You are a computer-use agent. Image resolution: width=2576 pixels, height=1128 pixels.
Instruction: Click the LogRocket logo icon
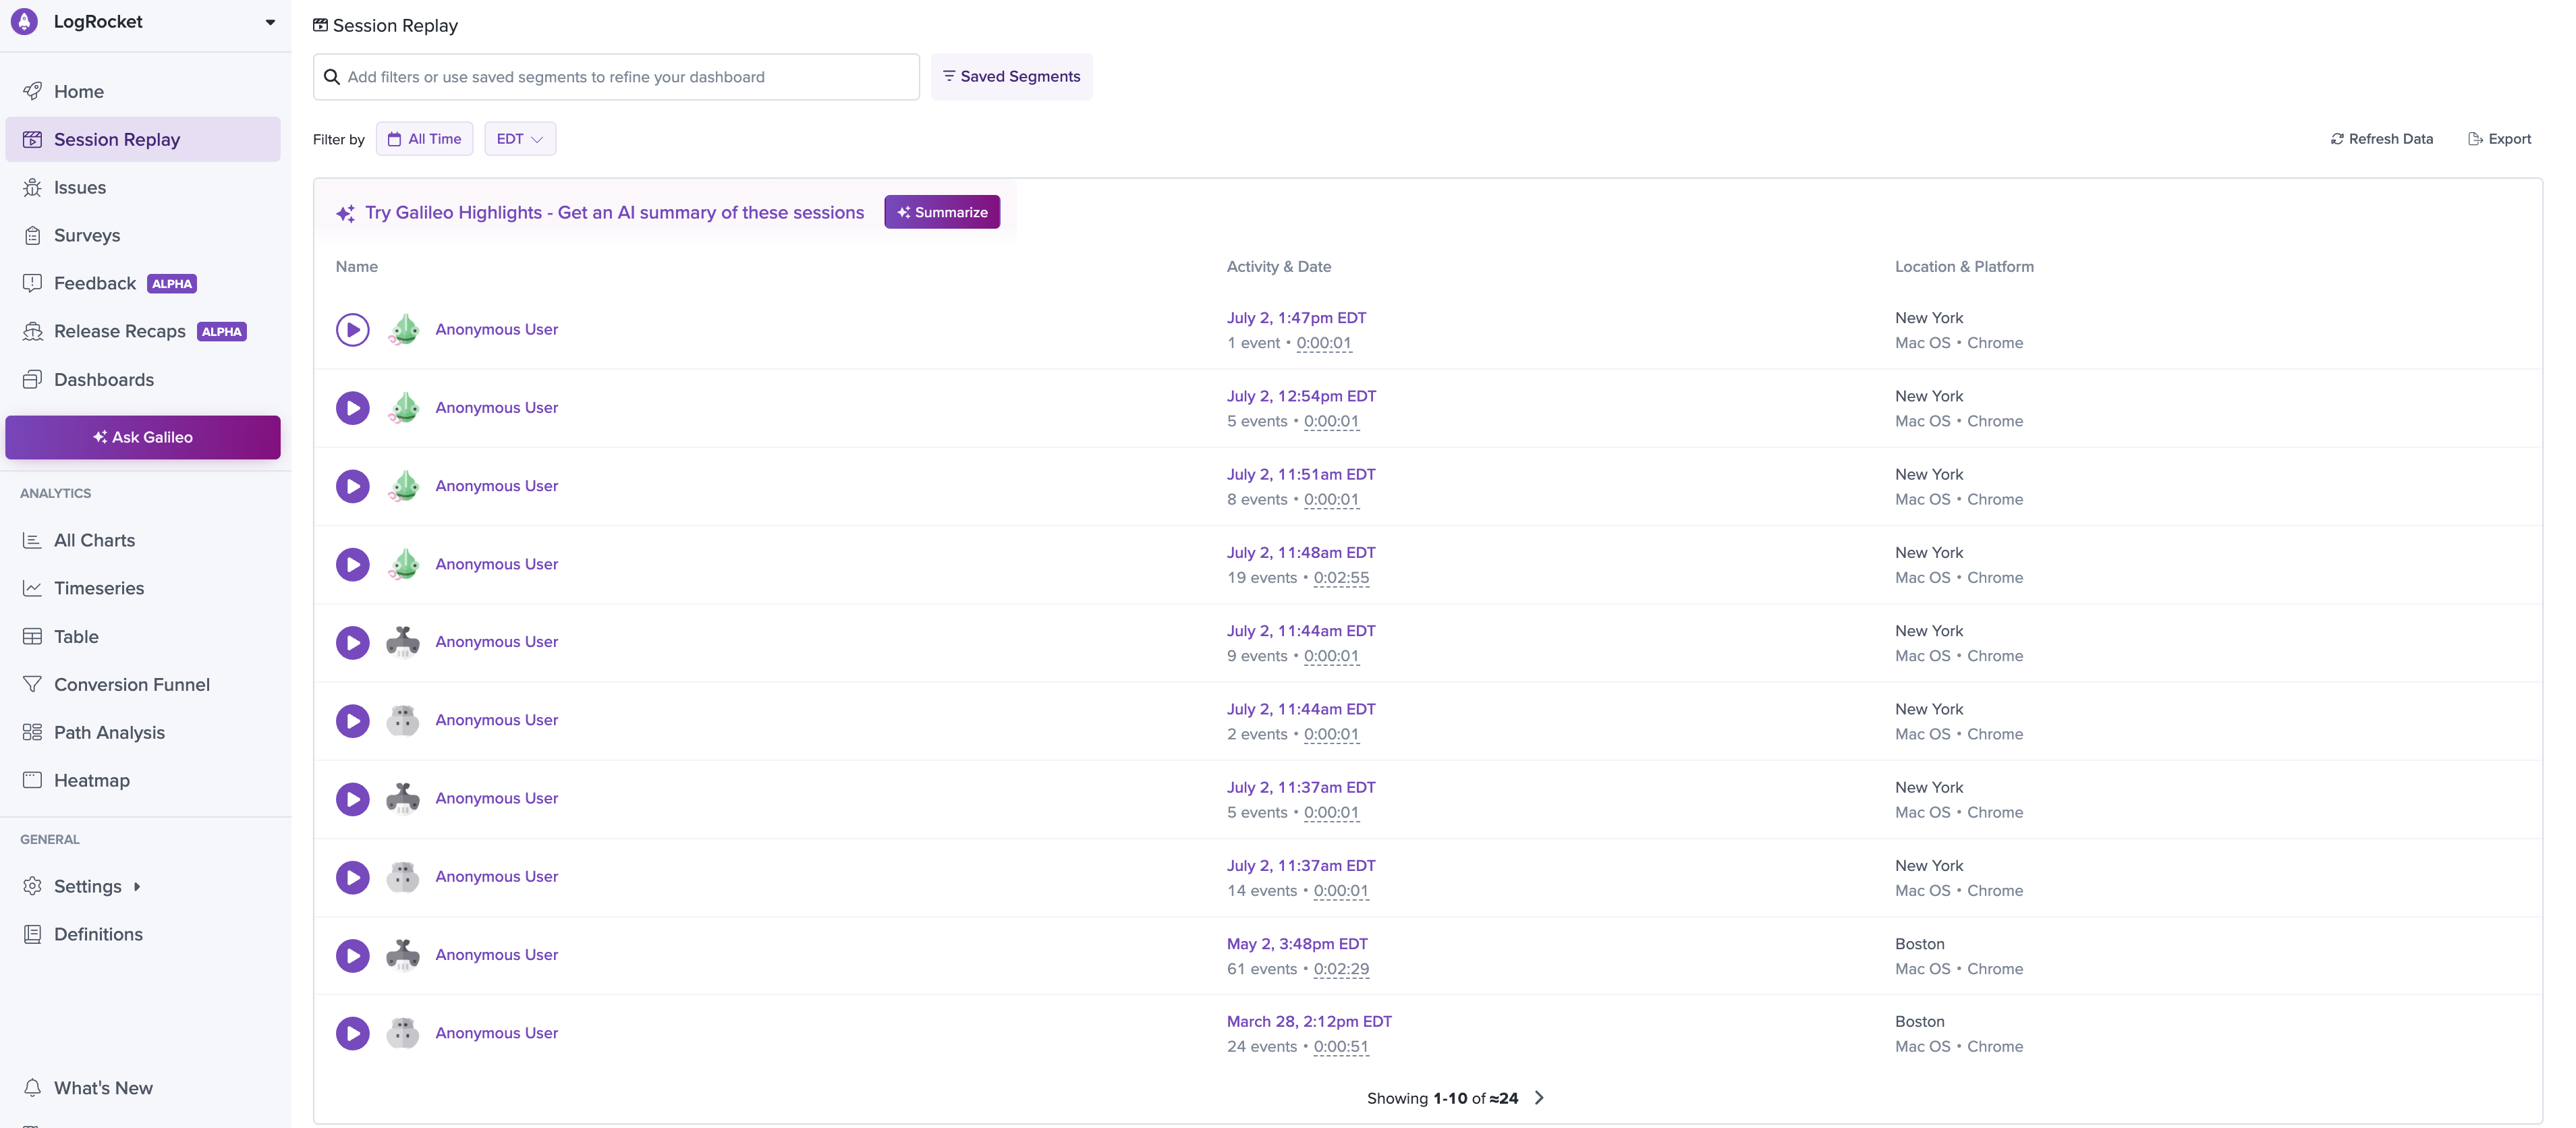coord(24,21)
